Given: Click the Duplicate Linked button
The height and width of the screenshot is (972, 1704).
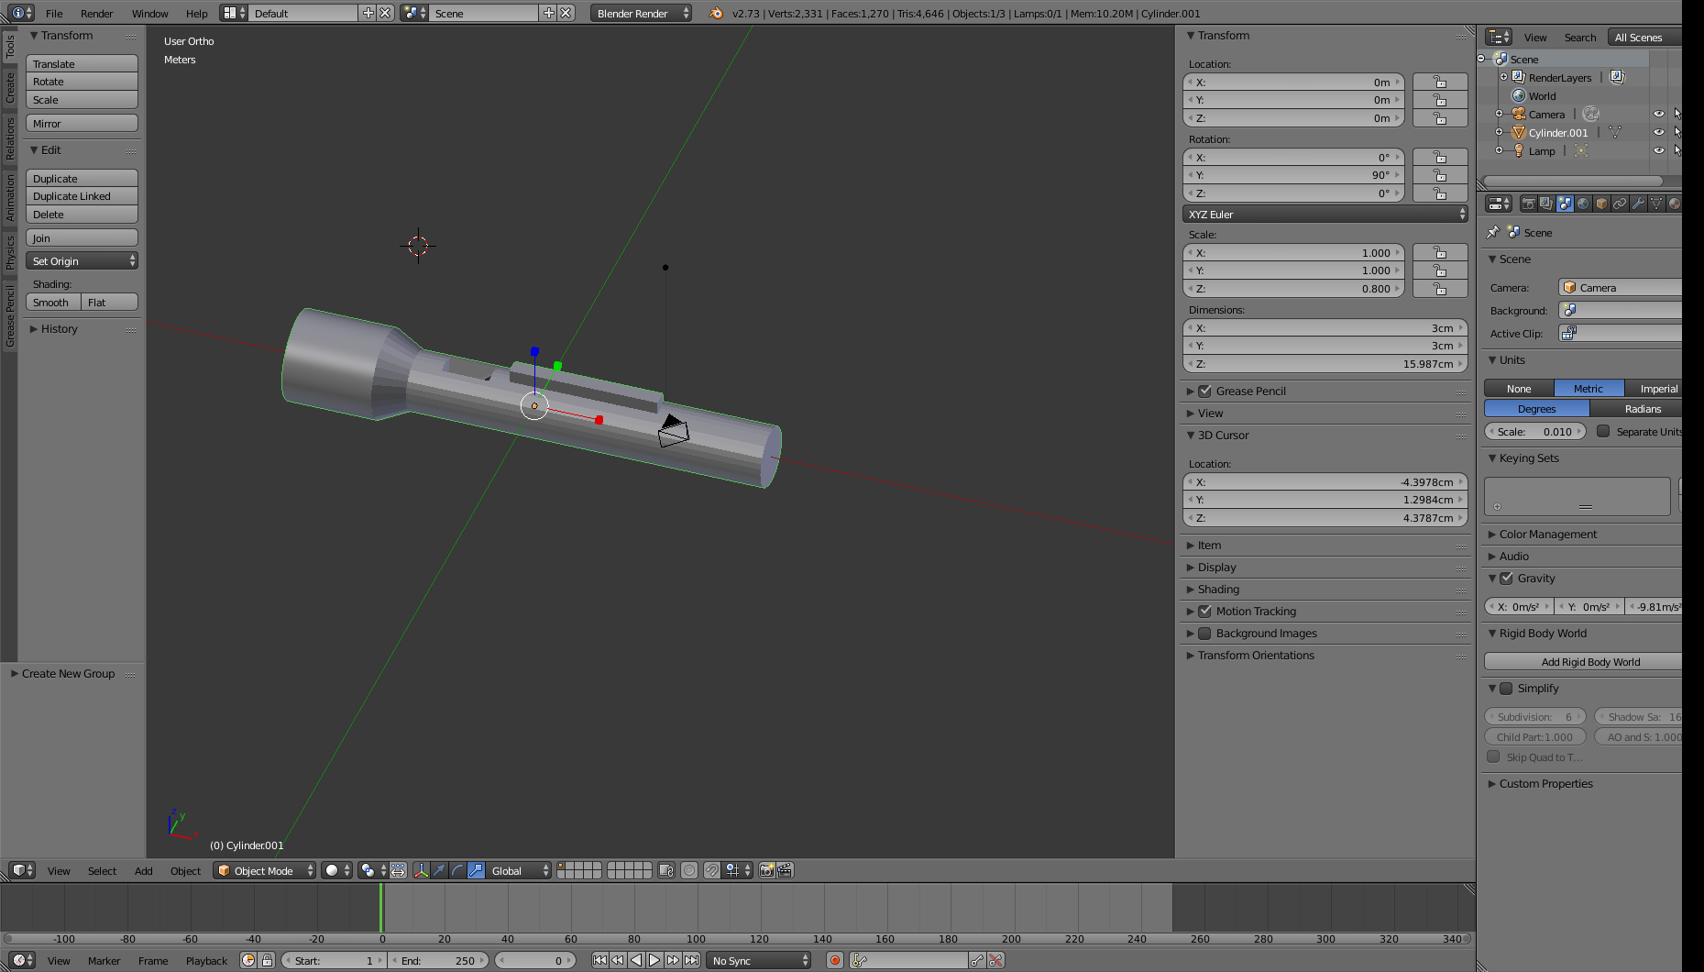Looking at the screenshot, I should [x=82, y=196].
